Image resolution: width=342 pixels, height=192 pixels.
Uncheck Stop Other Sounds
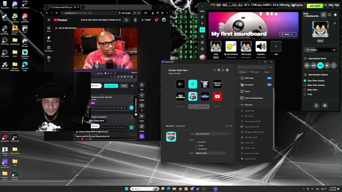click(x=305, y=81)
